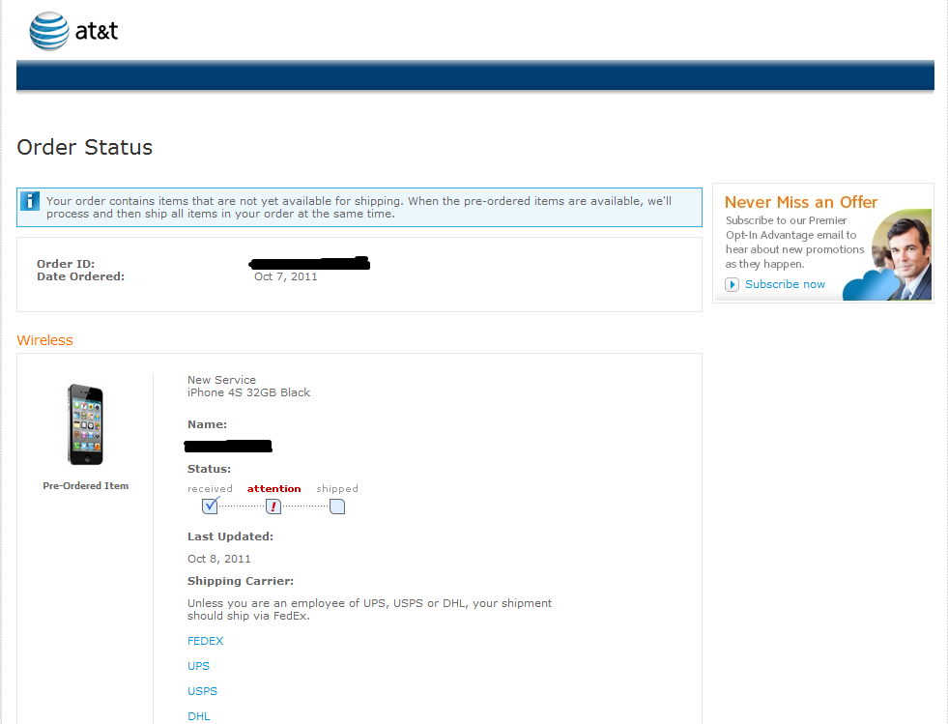Click the iPhone 4S product thumbnail
This screenshot has width=948, height=724.
pos(85,424)
